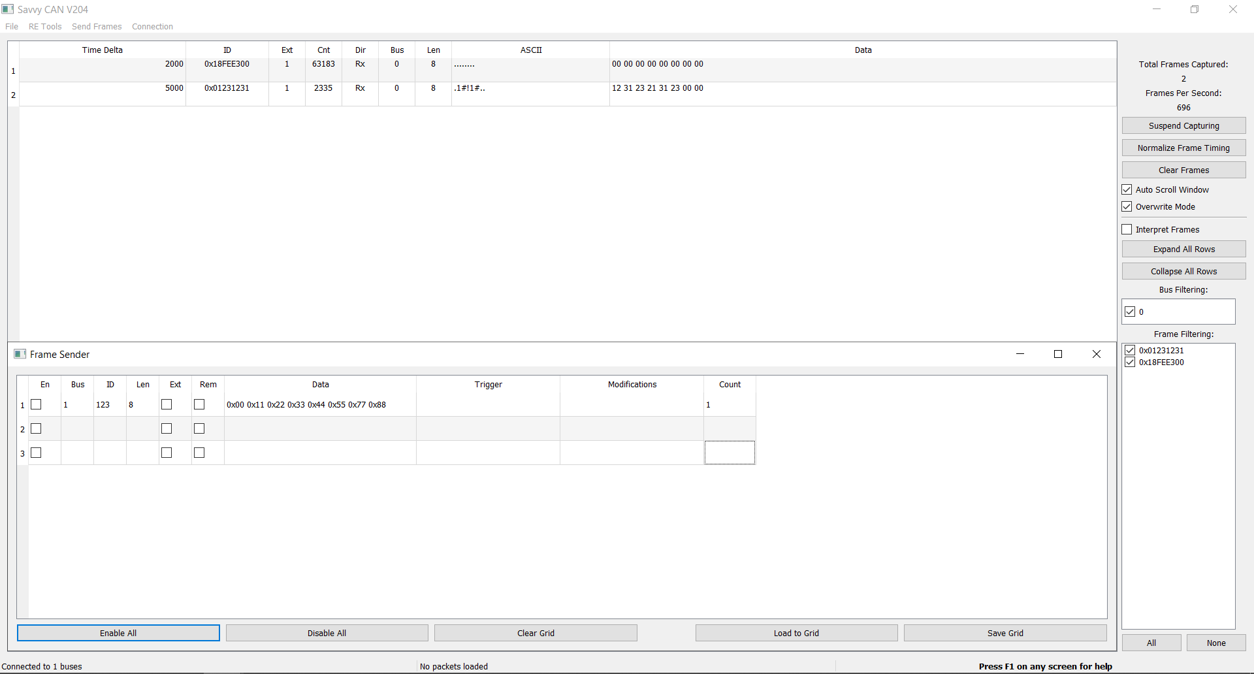Image resolution: width=1254 pixels, height=674 pixels.
Task: Click Clear Frames button
Action: [1183, 170]
